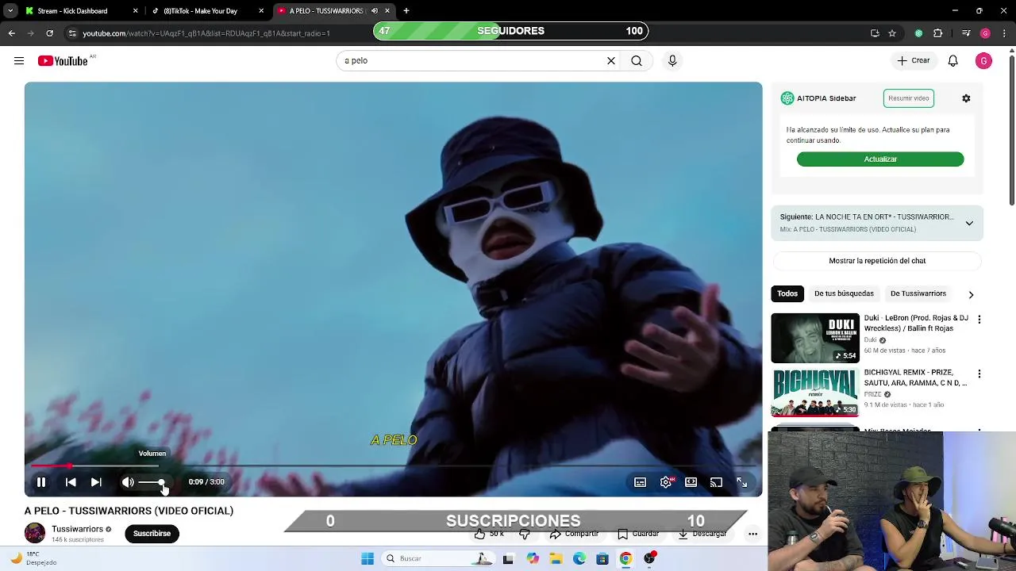Open AITOPIA sidebar settings gear
The height and width of the screenshot is (571, 1016).
click(x=966, y=98)
